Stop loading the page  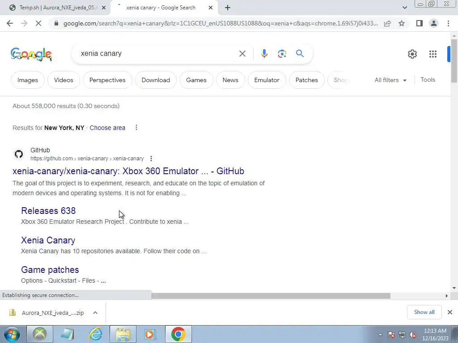coord(38,23)
